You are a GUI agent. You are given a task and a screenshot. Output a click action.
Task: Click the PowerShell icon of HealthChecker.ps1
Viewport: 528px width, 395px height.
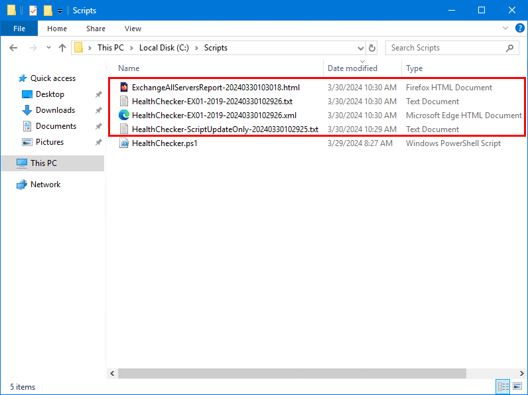tap(124, 143)
